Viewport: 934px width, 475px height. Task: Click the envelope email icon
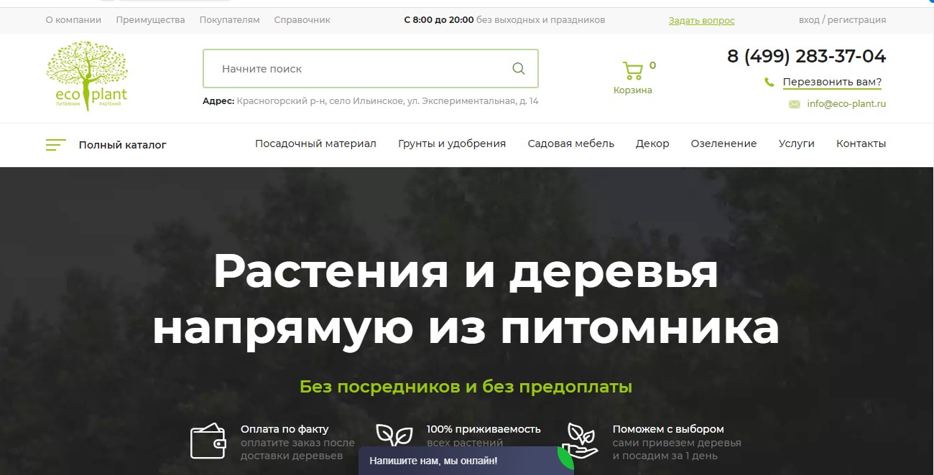point(794,104)
